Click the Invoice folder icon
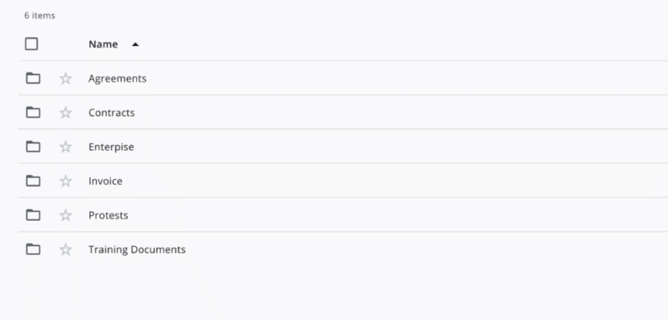 click(33, 181)
